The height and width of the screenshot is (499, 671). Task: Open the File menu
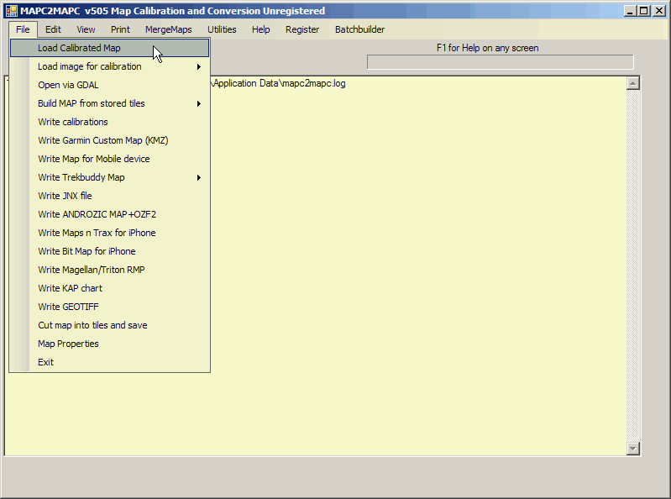pos(23,29)
